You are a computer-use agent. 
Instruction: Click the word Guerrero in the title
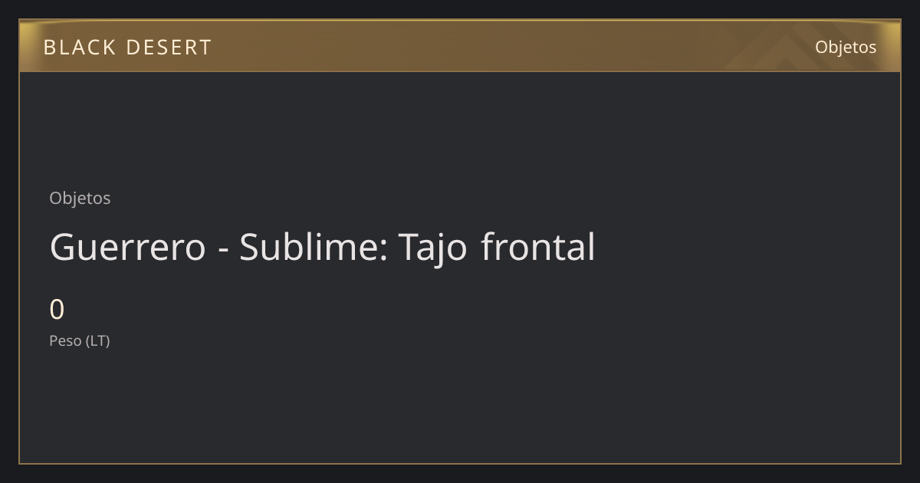[x=128, y=248]
